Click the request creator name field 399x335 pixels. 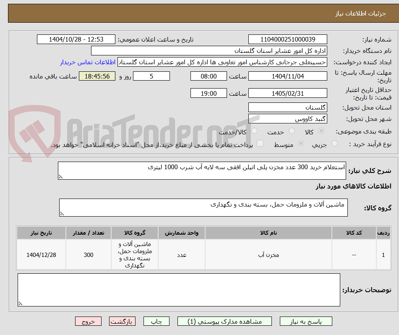pos(222,63)
